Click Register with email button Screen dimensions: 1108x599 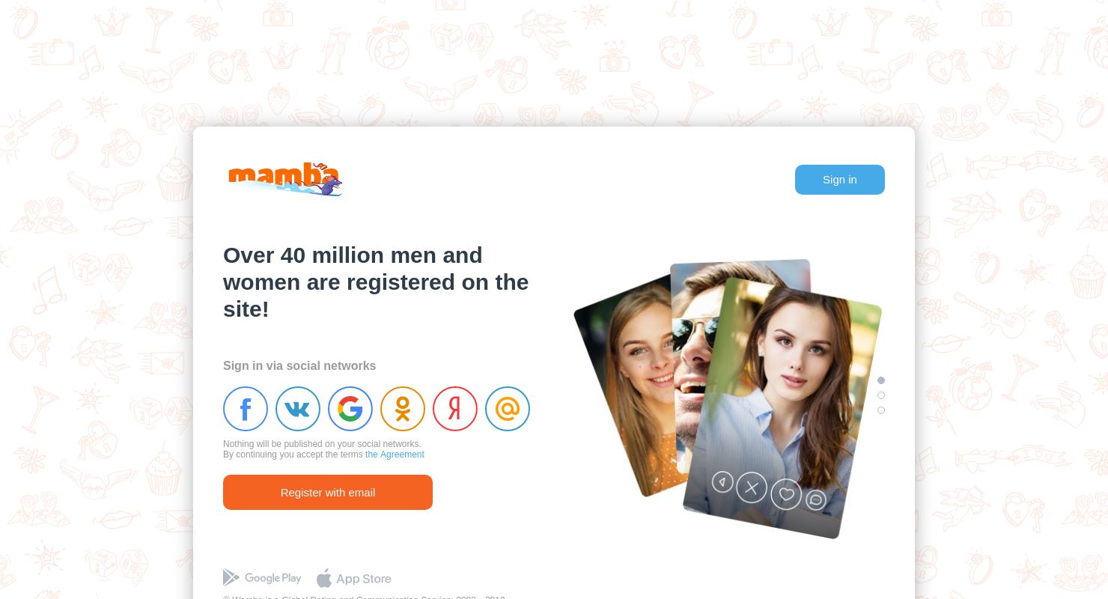328,492
